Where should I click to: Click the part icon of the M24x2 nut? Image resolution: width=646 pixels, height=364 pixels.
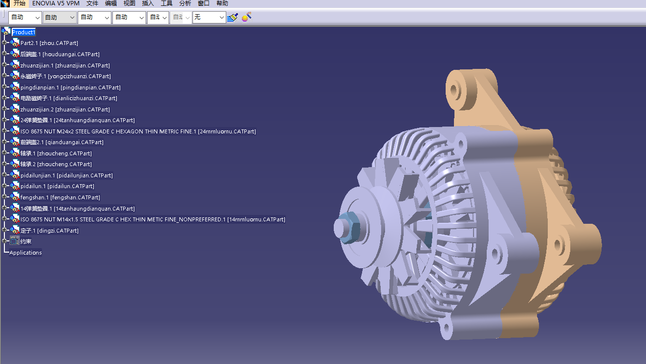click(x=15, y=131)
